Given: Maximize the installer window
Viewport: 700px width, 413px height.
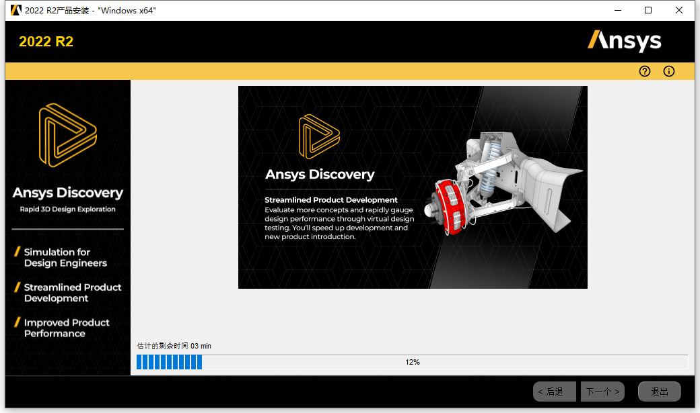Looking at the screenshot, I should click(x=648, y=10).
